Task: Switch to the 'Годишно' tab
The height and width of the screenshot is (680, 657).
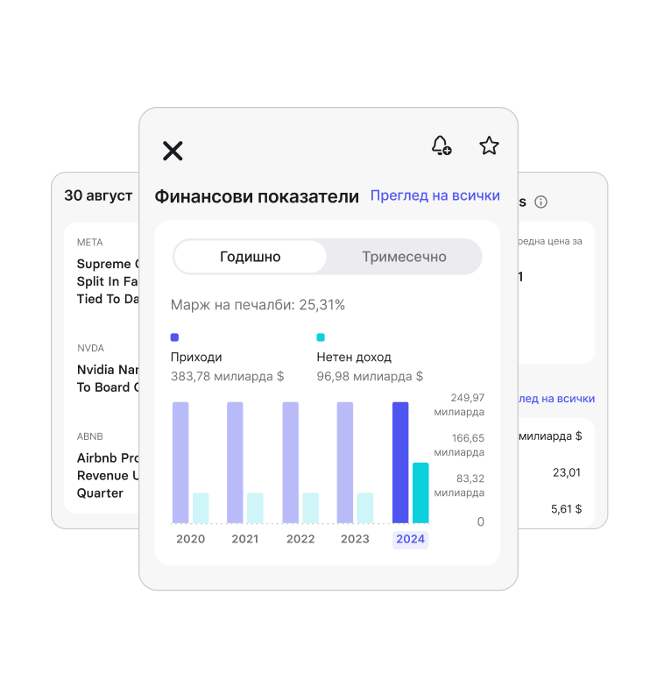Action: point(251,257)
